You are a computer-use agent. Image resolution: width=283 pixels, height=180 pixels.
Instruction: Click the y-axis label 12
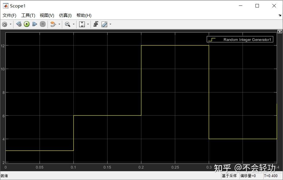3,46
